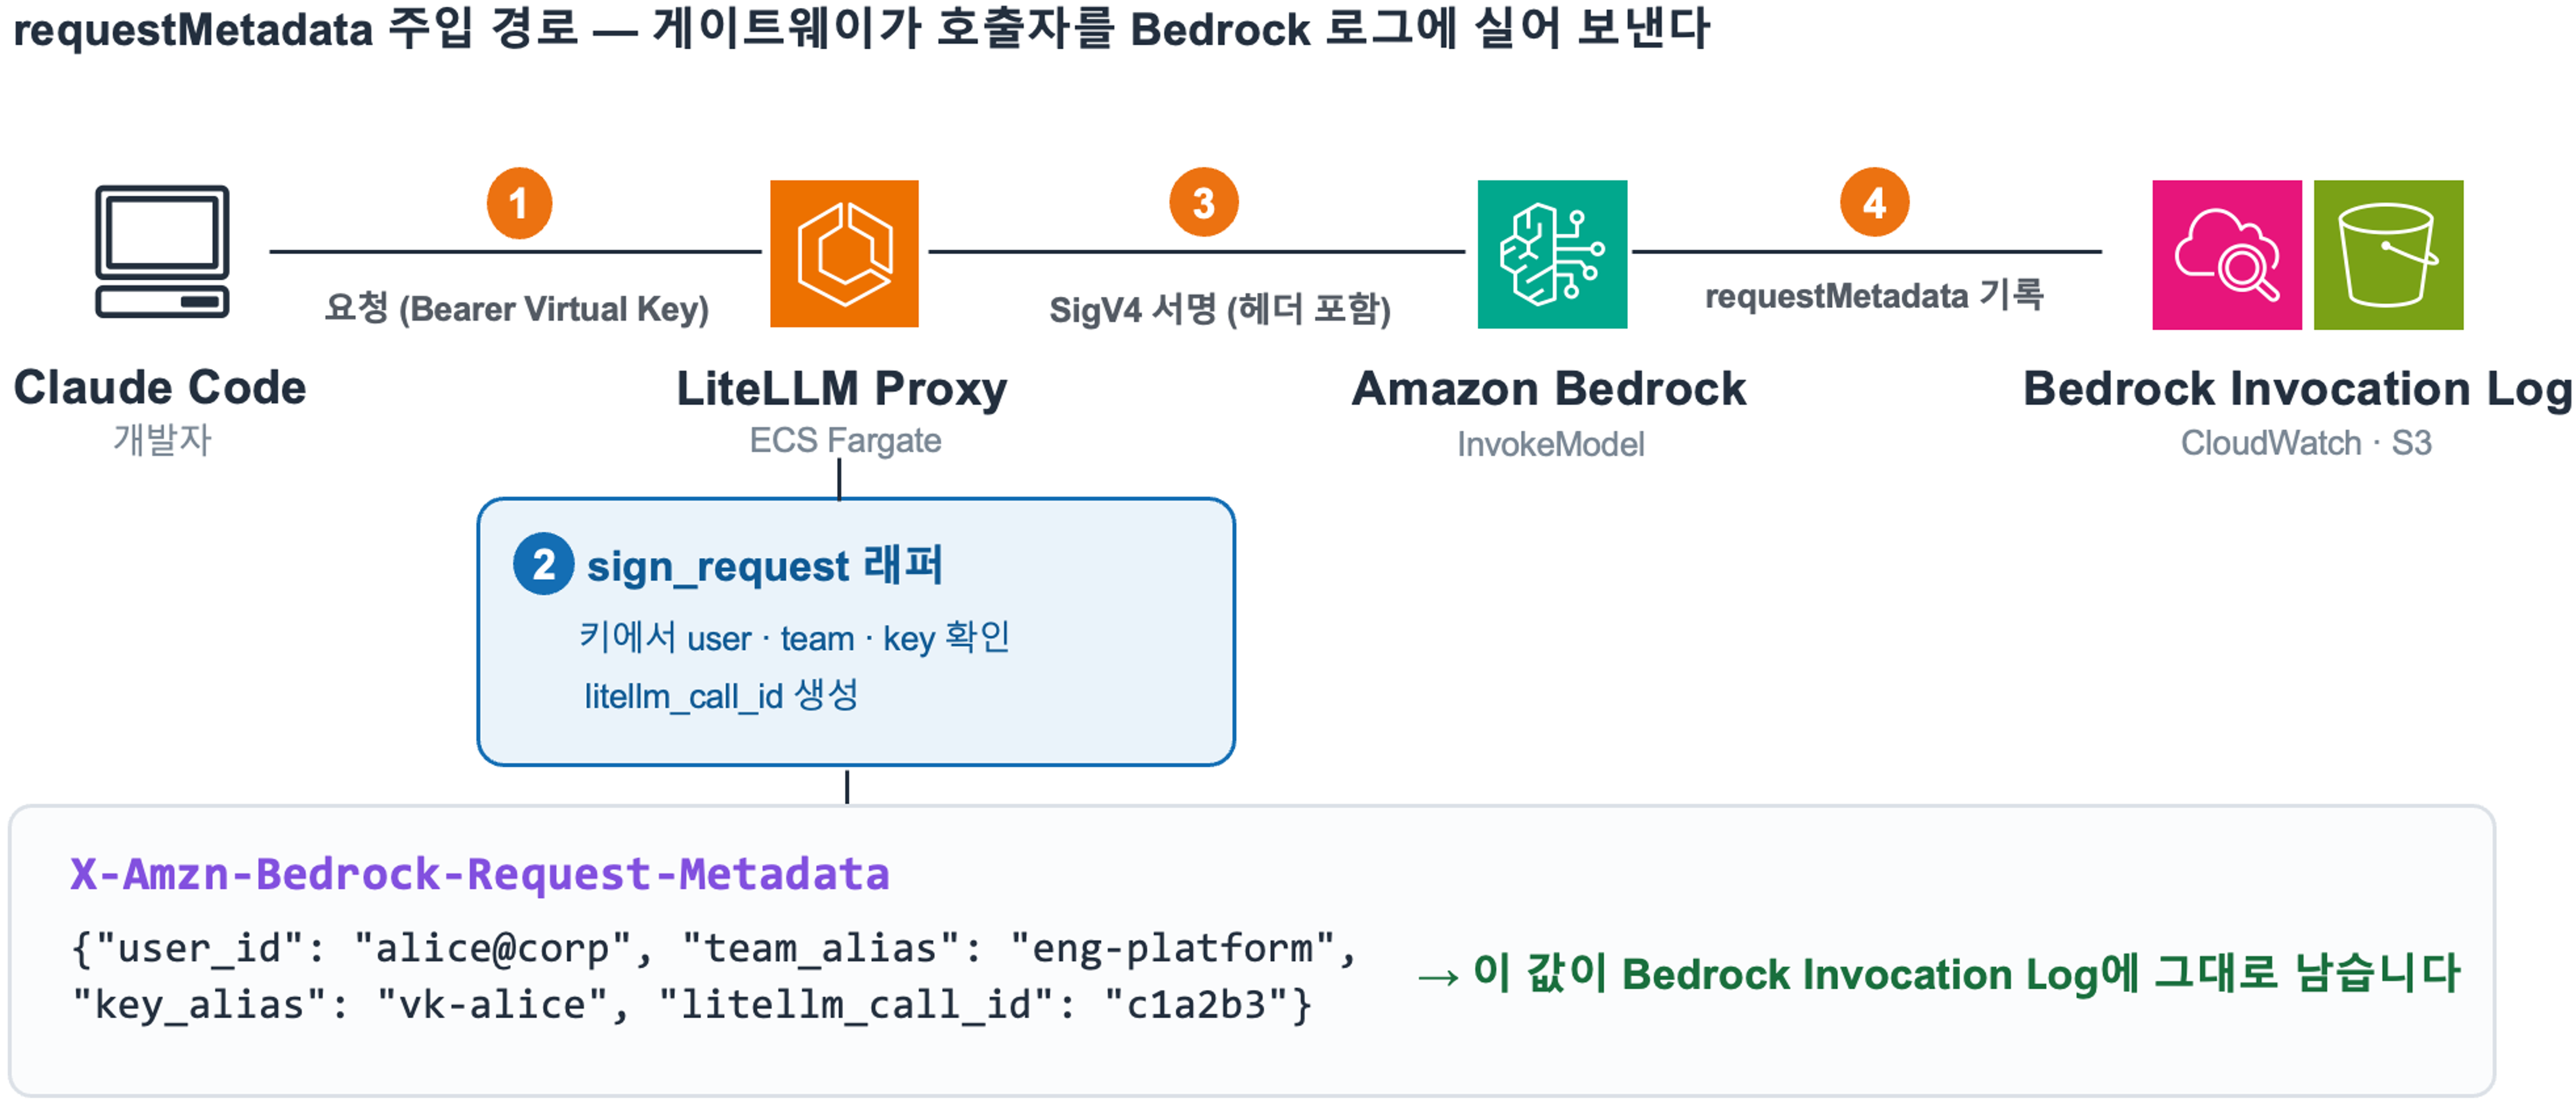Select the sign_request 래퍼 heading
The image size is (2576, 1104).
pyautogui.click(x=764, y=566)
